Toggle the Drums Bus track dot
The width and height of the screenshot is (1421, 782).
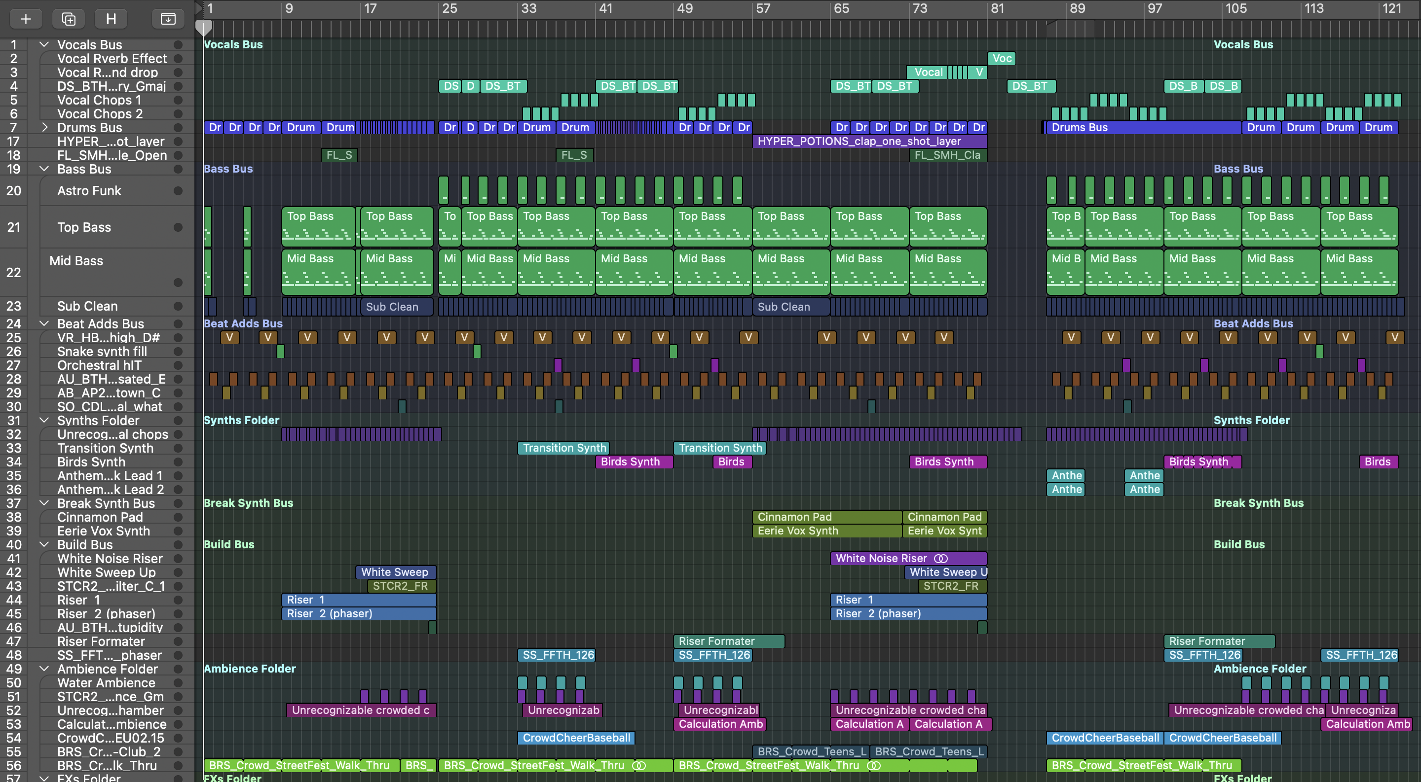(x=178, y=127)
